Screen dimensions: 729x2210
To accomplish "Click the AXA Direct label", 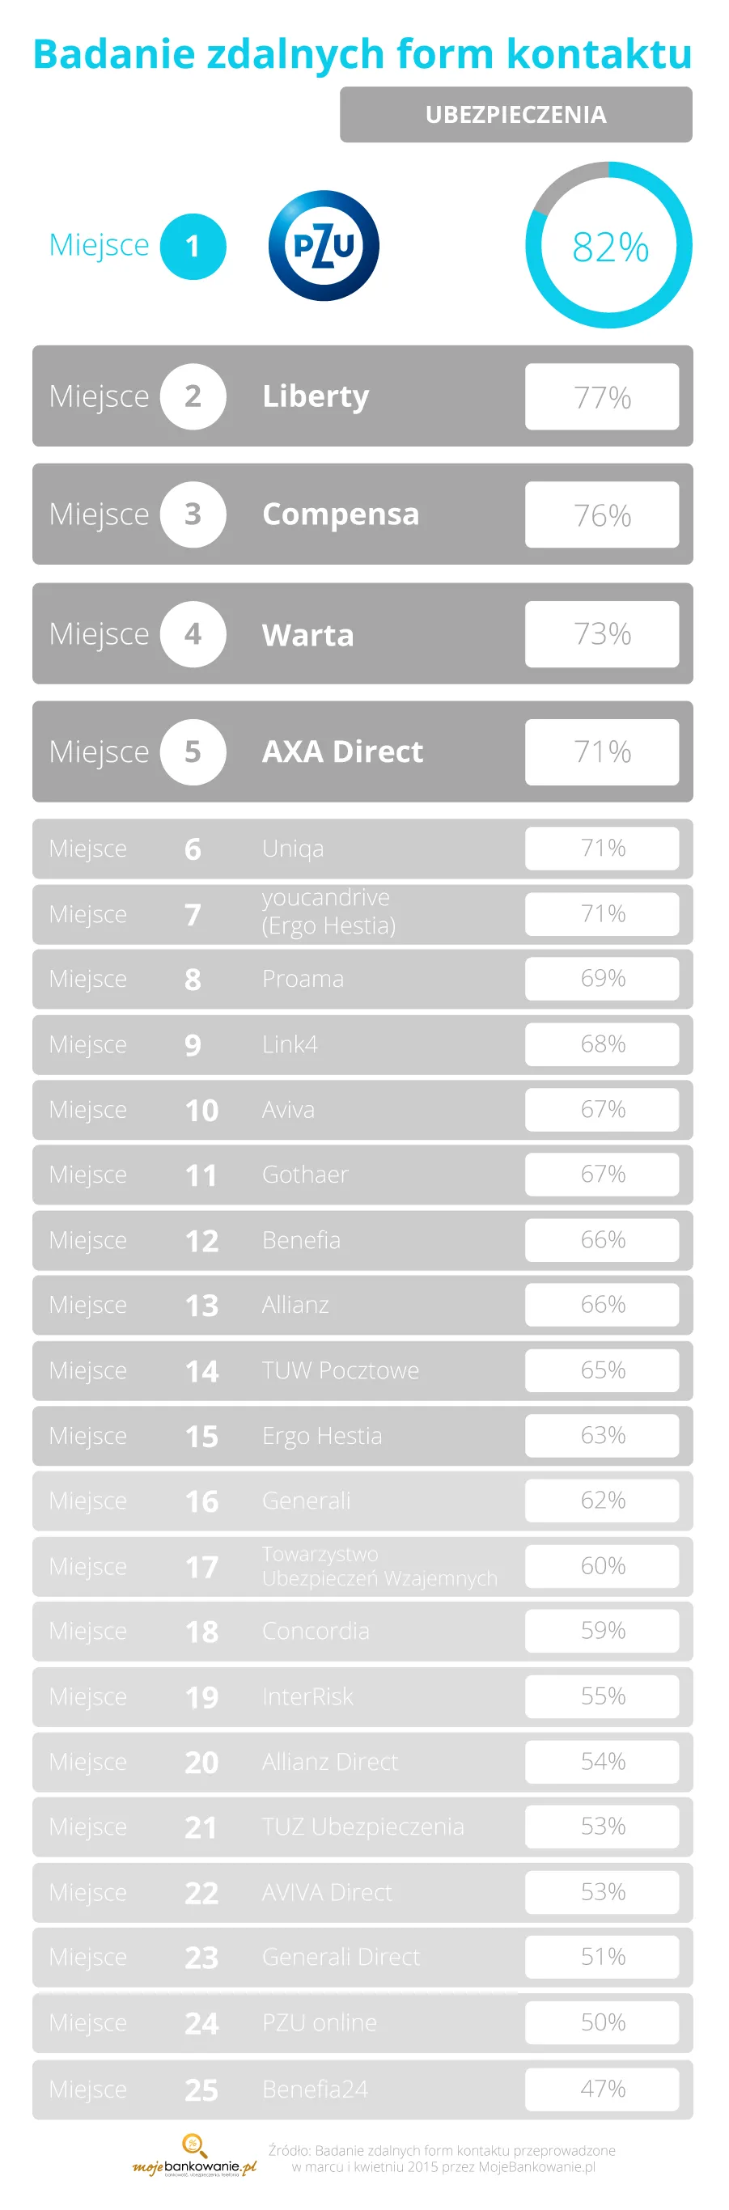I will point(342,751).
